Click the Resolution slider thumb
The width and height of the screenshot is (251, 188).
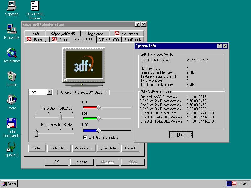60,116
